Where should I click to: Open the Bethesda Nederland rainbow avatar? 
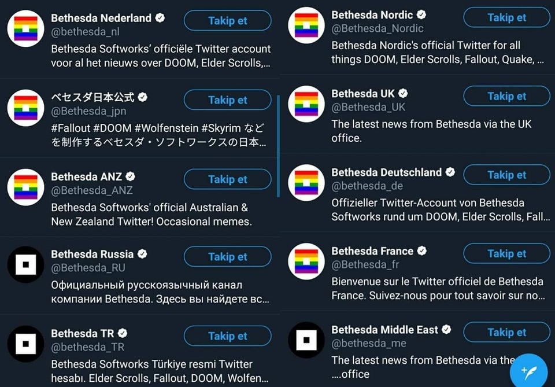tap(26, 29)
